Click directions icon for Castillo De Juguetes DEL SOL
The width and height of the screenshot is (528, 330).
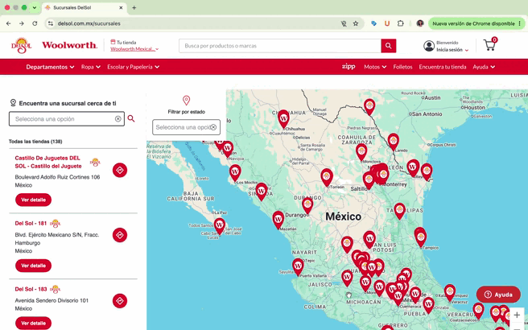point(120,171)
